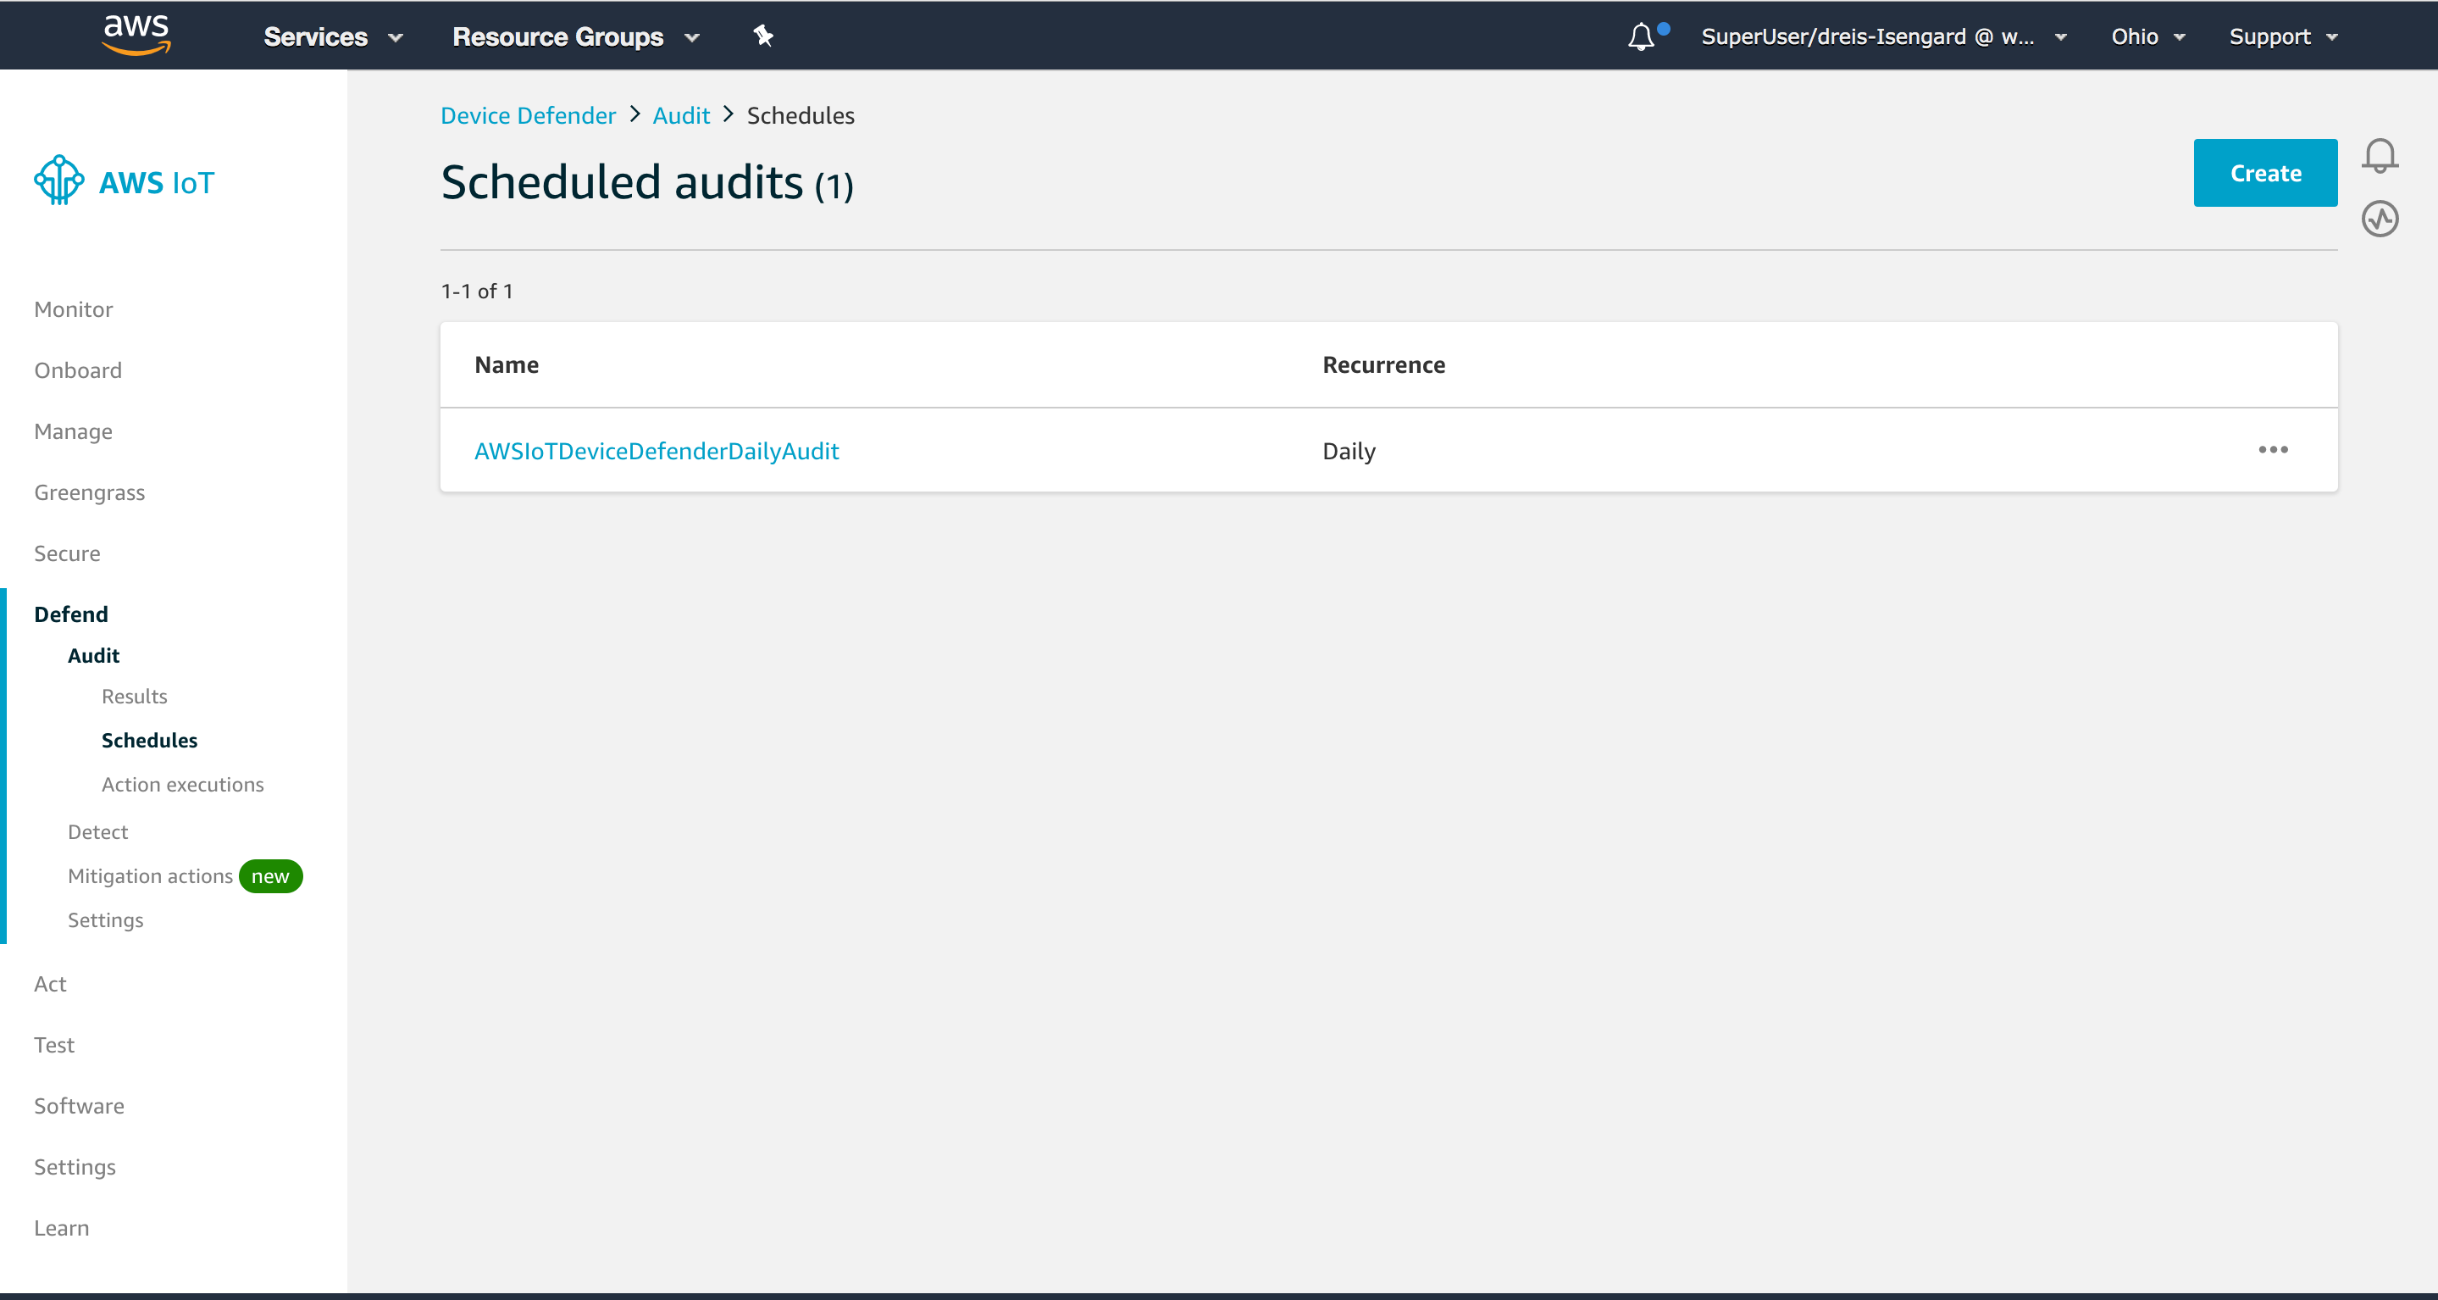Go to the Device Defender breadcrumb
Viewport: 2438px width, 1300px height.
coord(528,115)
